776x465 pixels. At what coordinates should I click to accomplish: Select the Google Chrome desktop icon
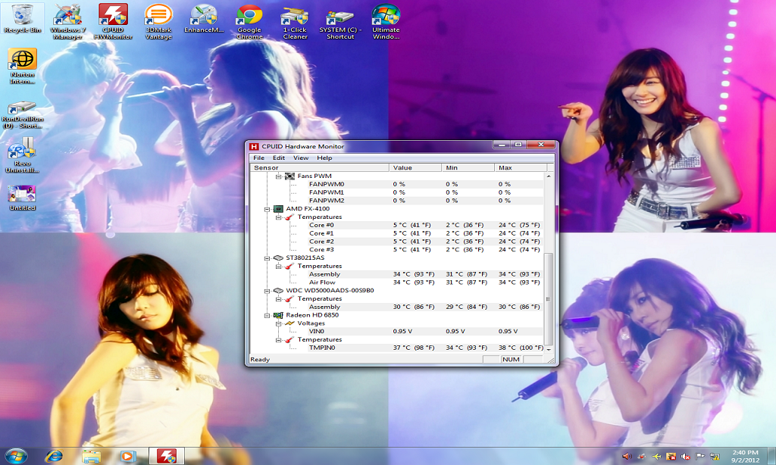[x=249, y=21]
